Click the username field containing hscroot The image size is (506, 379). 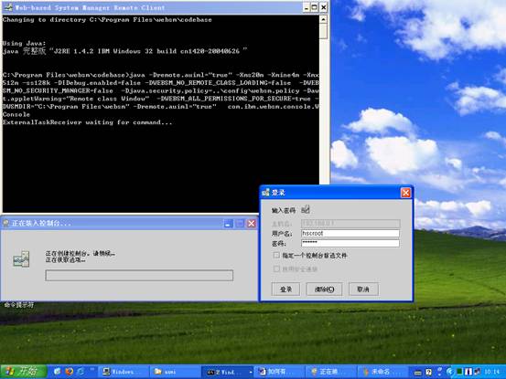(x=350, y=233)
